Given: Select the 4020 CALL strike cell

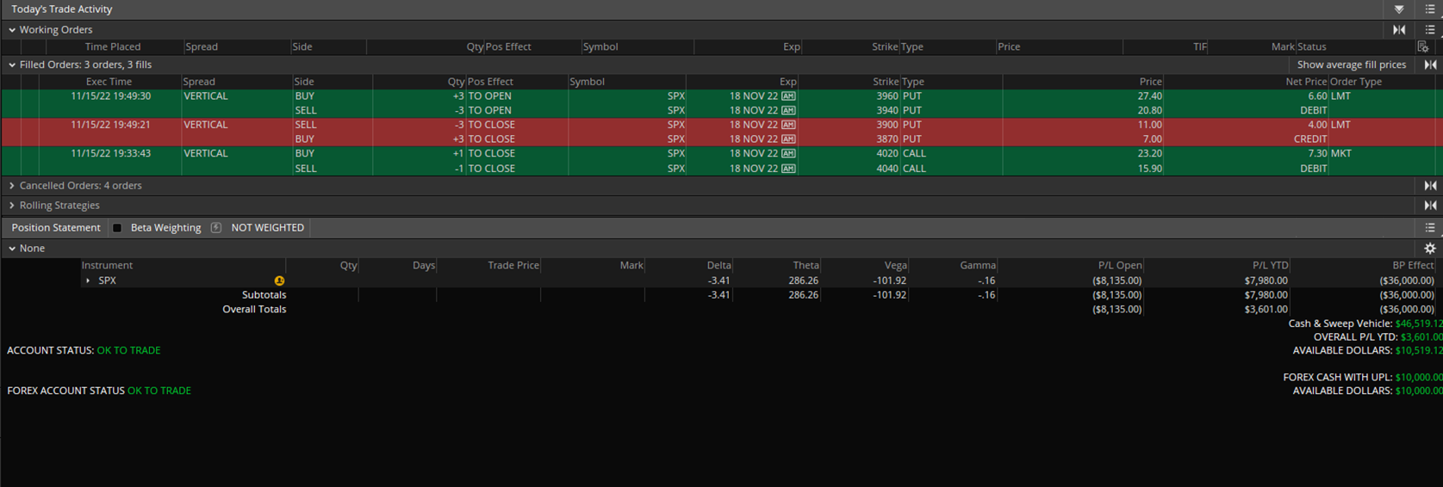Looking at the screenshot, I should coord(886,154).
